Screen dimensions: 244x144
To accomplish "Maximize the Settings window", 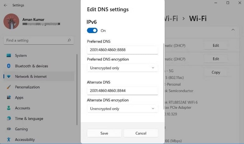I will (228, 3).
